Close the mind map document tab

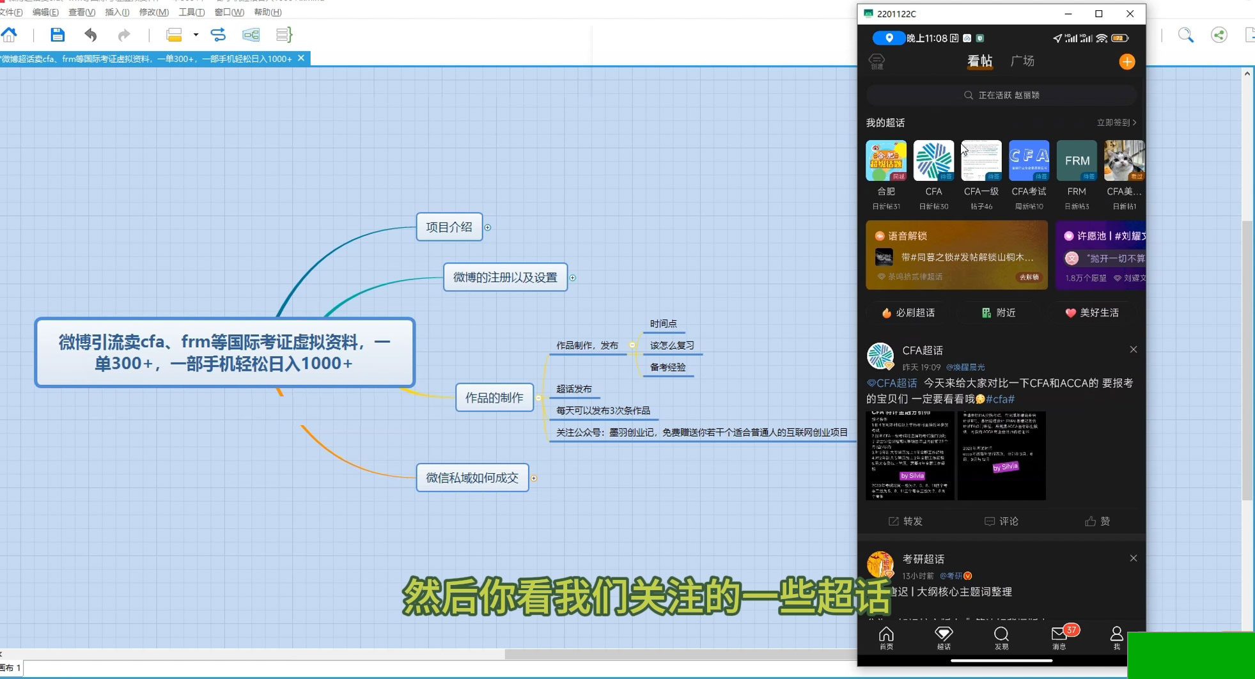301,58
